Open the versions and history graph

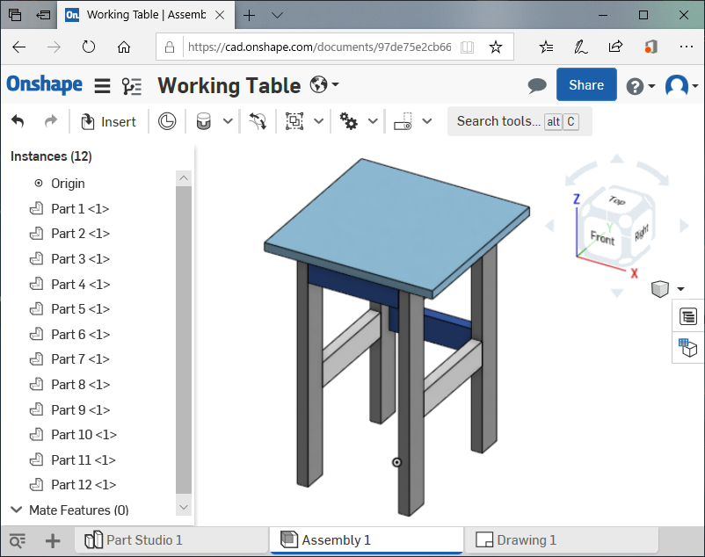pyautogui.click(x=132, y=86)
